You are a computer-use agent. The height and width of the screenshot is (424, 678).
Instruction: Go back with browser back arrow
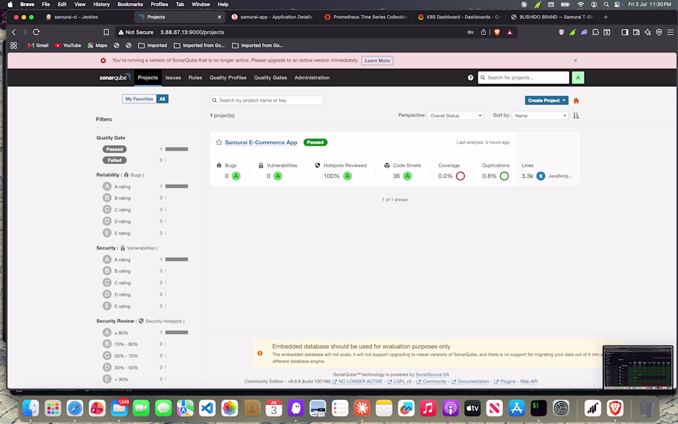[x=14, y=32]
